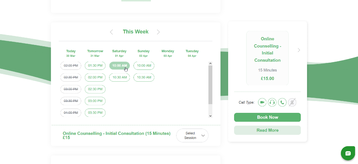
Task: Select the video call type icon
Action: point(262,102)
